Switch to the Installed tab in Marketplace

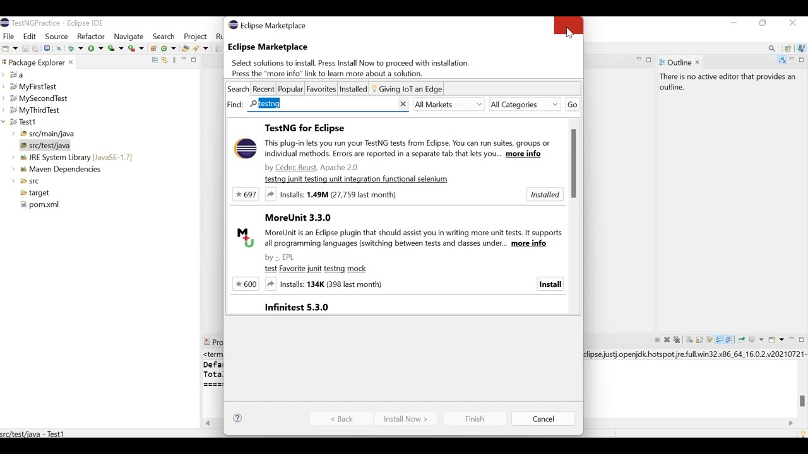[x=353, y=89]
